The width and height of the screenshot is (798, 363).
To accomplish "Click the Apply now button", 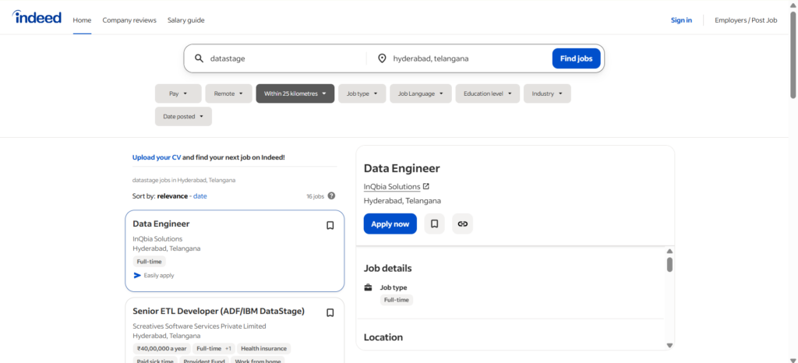I will [x=390, y=224].
